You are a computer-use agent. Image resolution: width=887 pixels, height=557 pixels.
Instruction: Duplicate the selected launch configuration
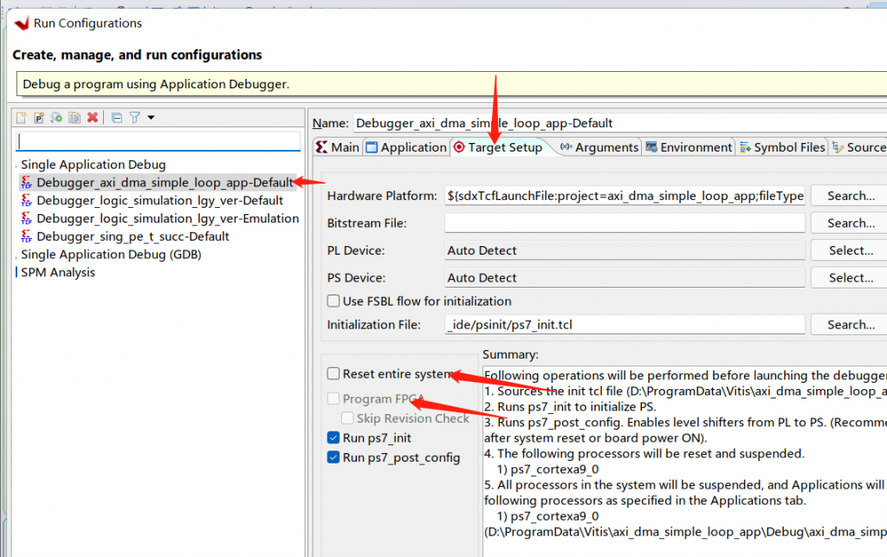pos(74,118)
